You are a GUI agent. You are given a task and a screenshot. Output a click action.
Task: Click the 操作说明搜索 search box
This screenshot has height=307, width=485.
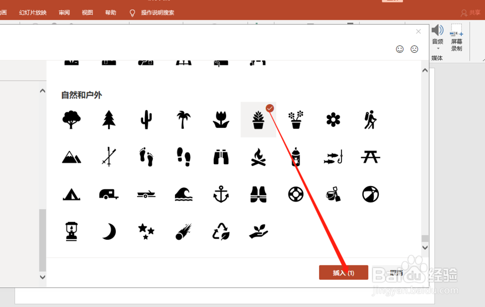point(158,13)
